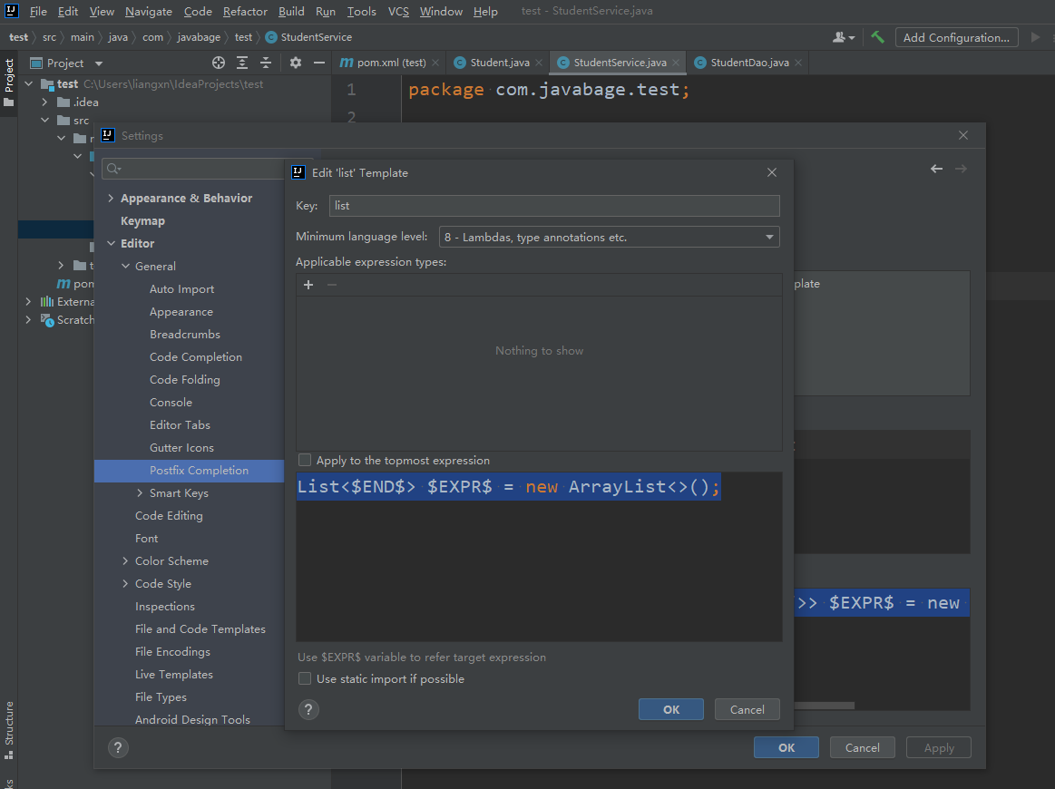Click the Build project hammer icon
The width and height of the screenshot is (1055, 789).
click(877, 37)
